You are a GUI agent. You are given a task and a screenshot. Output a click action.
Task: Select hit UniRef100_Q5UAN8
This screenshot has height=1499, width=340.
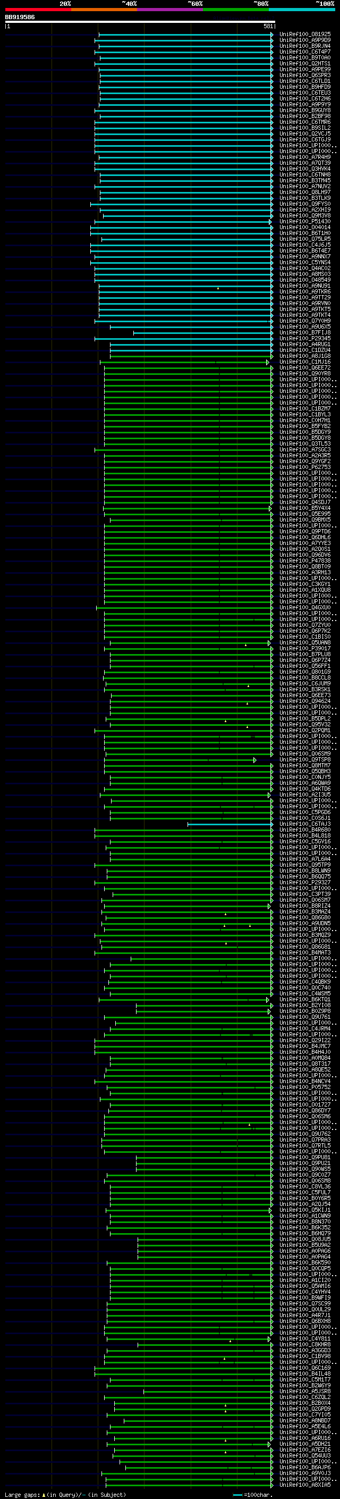(x=305, y=642)
